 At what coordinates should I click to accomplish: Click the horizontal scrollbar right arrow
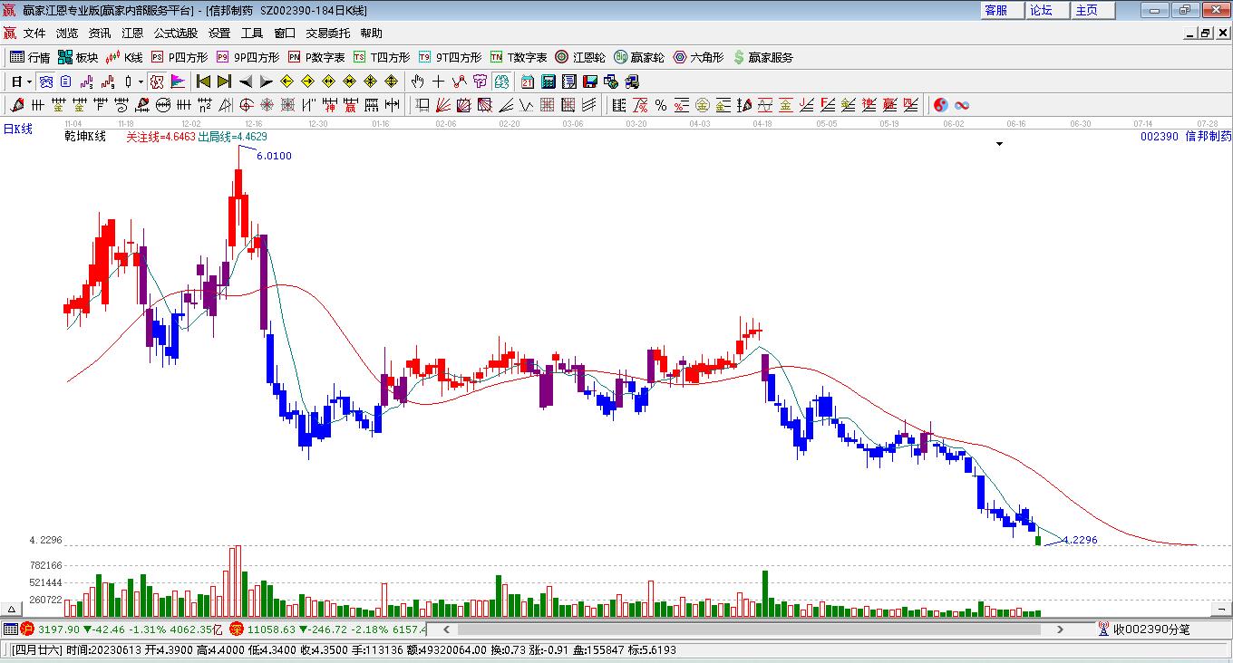pyautogui.click(x=1062, y=629)
